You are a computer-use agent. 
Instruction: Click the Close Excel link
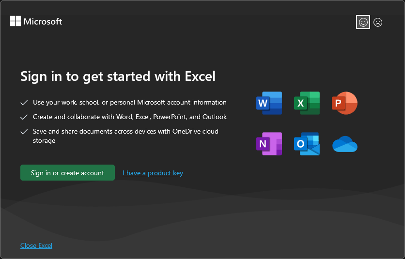point(36,245)
